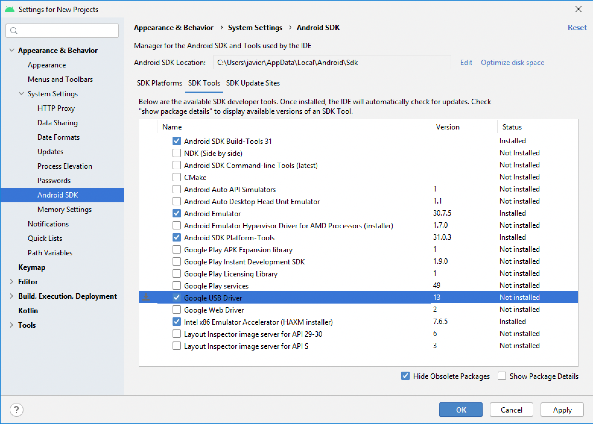Close the settings dialog with X
This screenshot has height=424, width=593.
point(578,9)
